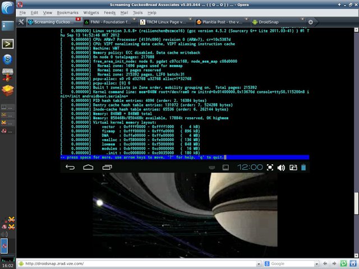Open the Bookmarks menu
The image size is (359, 269).
point(67,13)
